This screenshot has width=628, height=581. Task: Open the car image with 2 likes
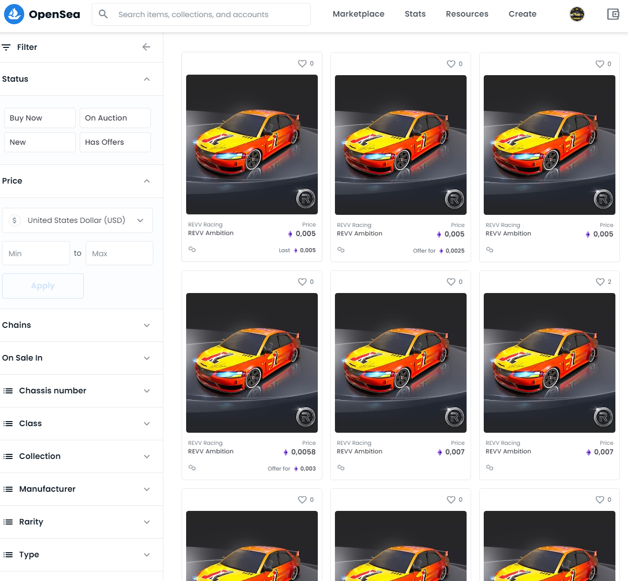click(x=549, y=363)
